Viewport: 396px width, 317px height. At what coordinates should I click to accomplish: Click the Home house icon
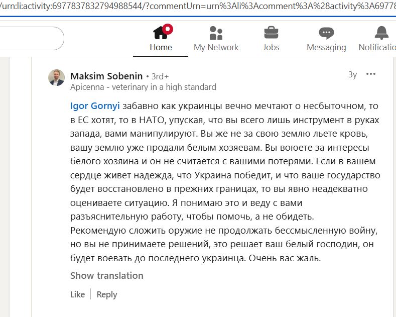[161, 33]
